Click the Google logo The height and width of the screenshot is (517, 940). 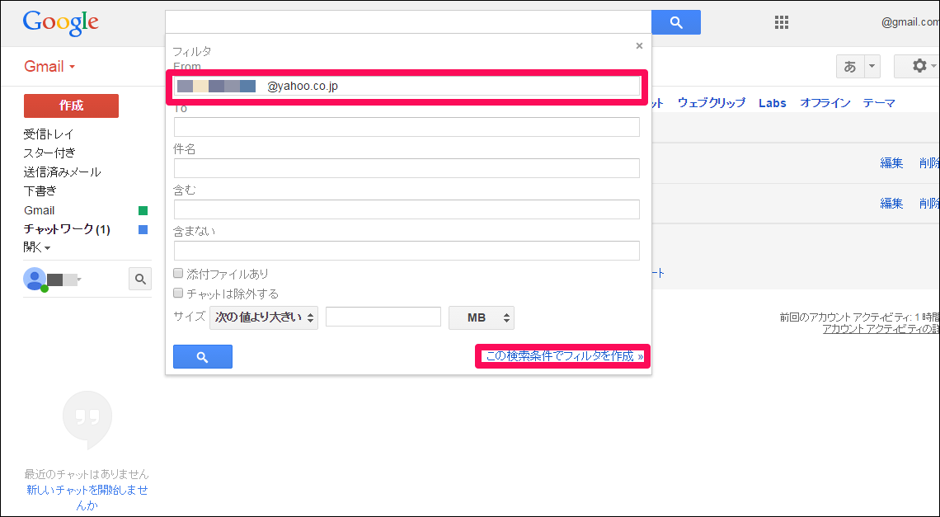[x=60, y=22]
